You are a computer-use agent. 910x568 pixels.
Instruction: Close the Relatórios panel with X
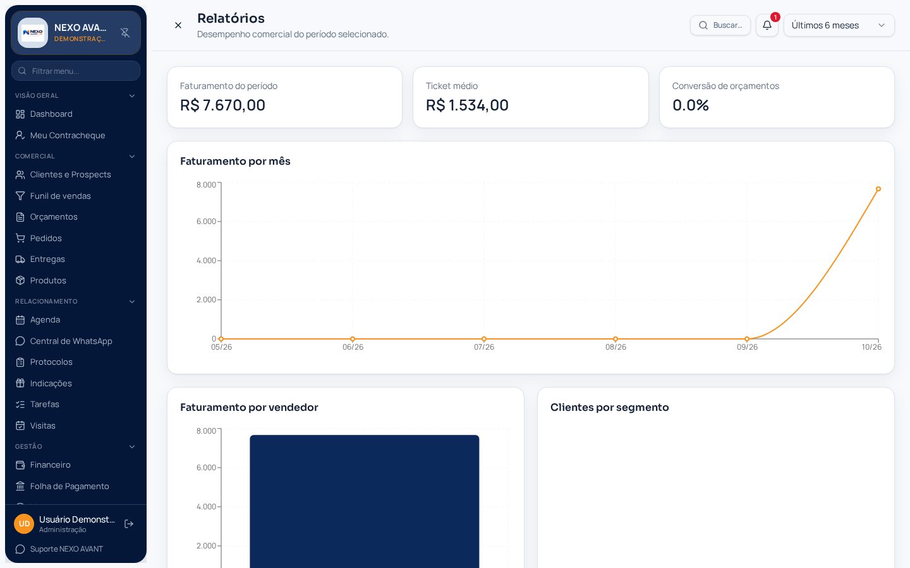[178, 25]
